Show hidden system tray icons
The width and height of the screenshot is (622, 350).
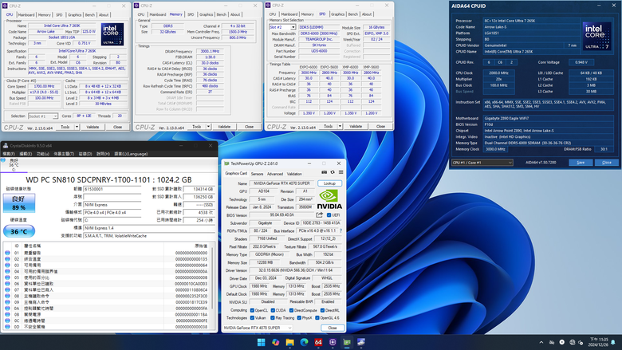click(x=541, y=342)
